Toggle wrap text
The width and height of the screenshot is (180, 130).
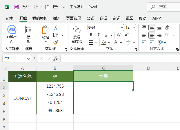tap(167, 28)
